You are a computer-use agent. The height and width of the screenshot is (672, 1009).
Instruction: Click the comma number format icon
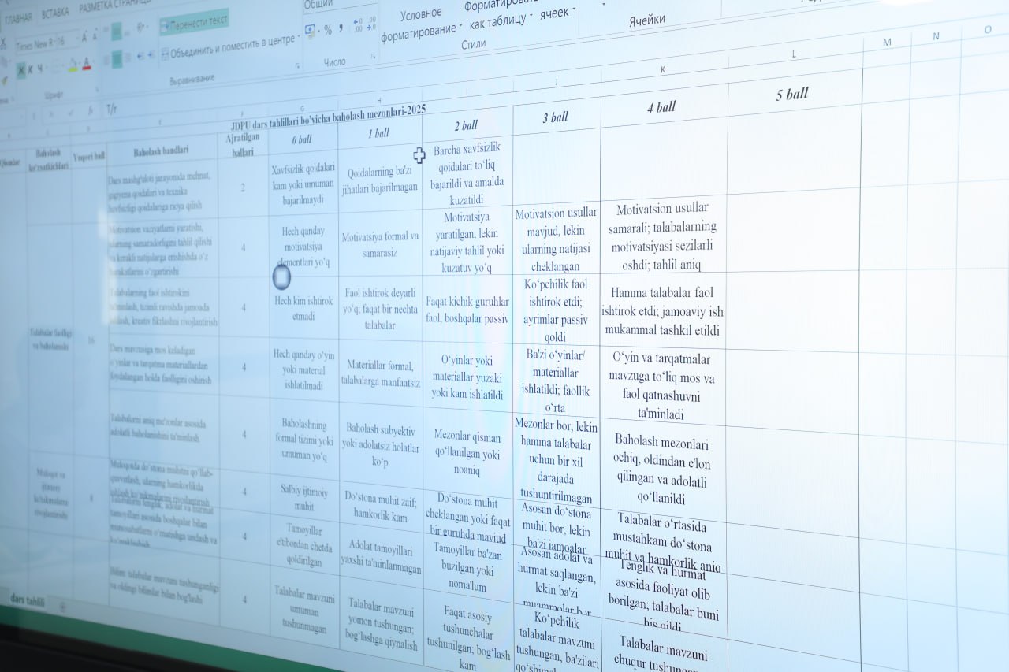[x=341, y=28]
